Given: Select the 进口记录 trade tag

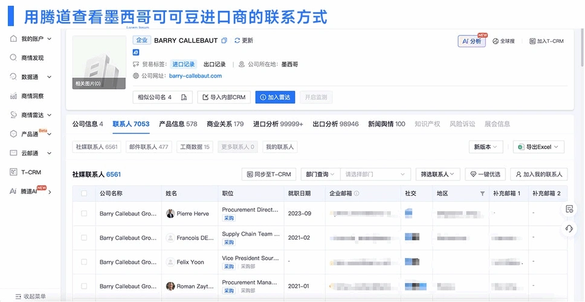Looking at the screenshot, I should point(184,64).
